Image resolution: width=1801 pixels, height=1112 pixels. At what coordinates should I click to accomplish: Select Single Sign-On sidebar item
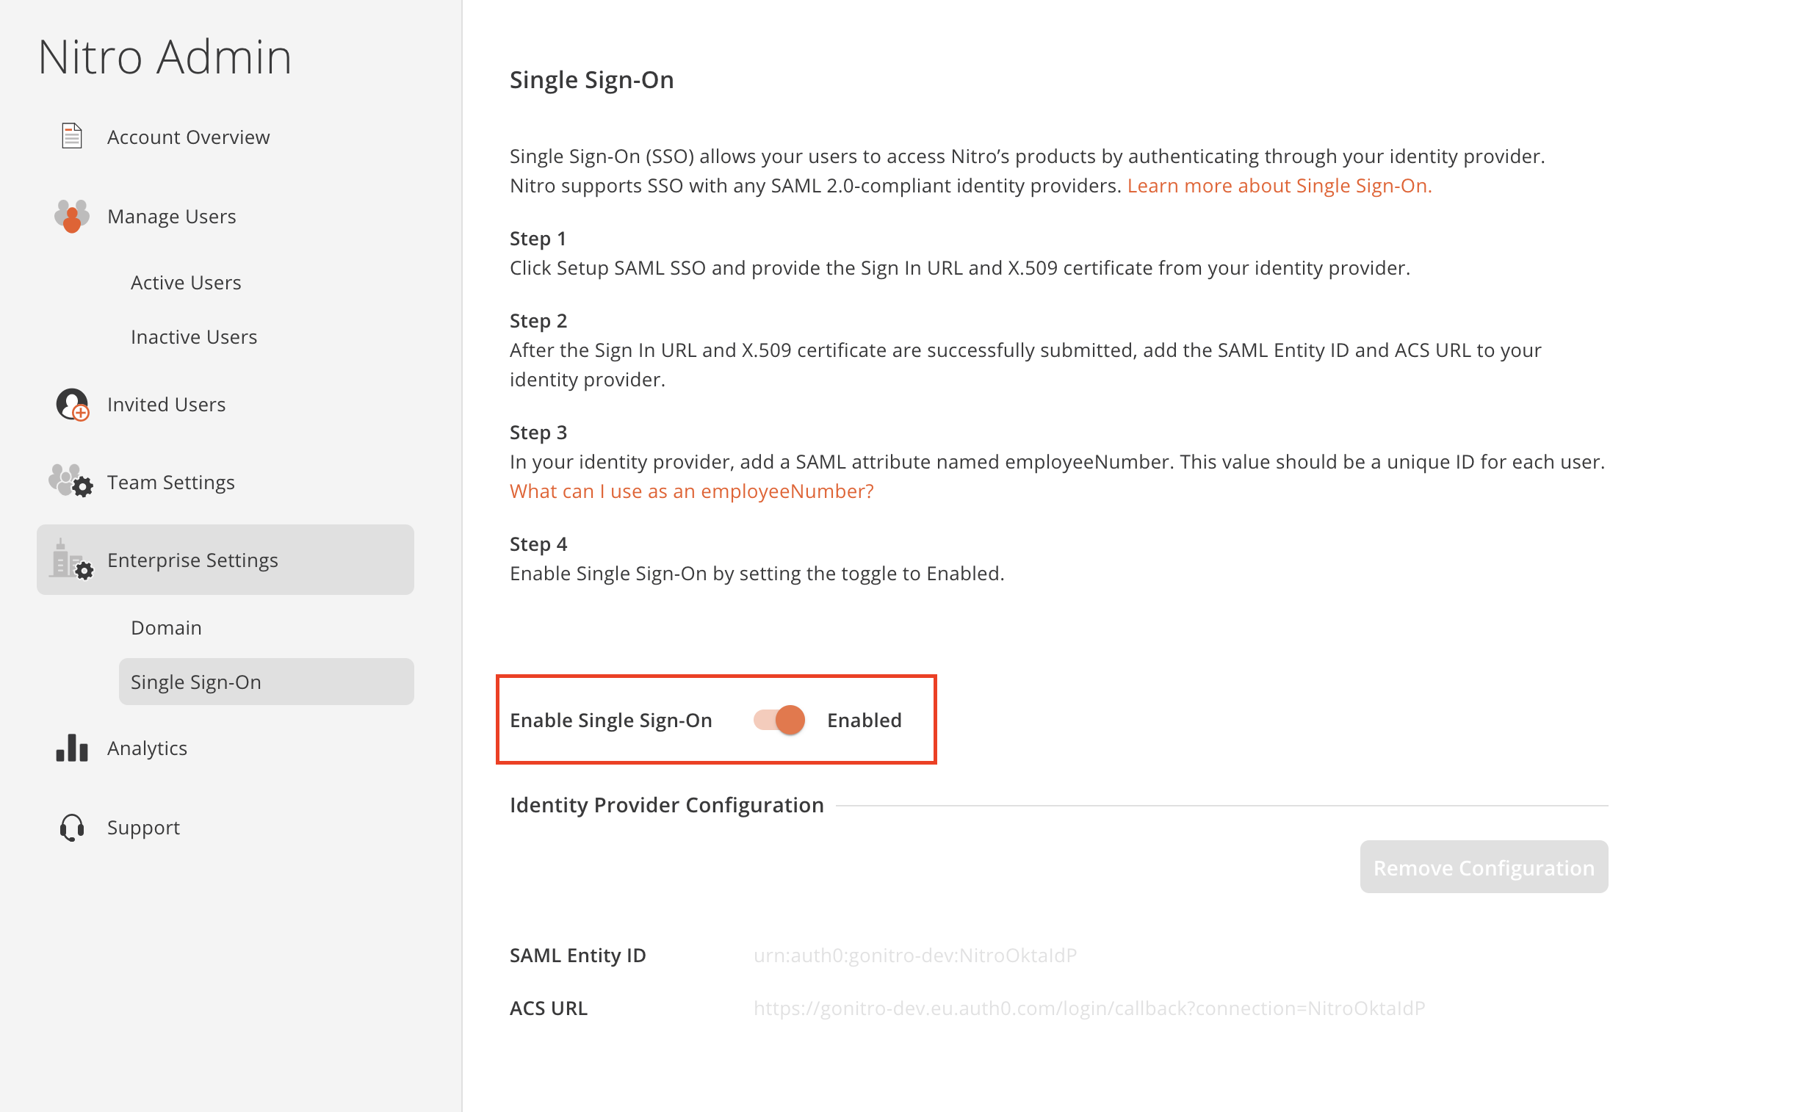[266, 682]
